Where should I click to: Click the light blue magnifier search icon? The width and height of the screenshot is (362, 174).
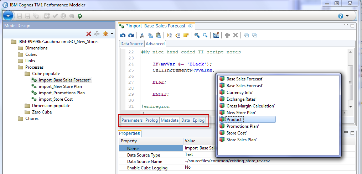point(205,35)
